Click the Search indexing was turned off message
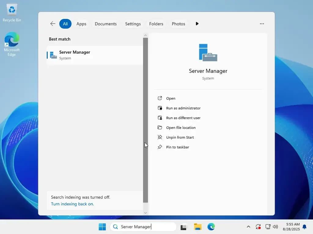Image resolution: width=313 pixels, height=234 pixels. [x=80, y=197]
